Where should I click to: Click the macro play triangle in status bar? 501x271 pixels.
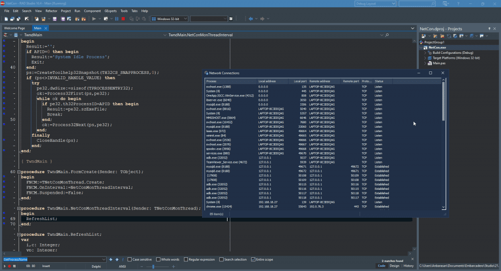4,266
